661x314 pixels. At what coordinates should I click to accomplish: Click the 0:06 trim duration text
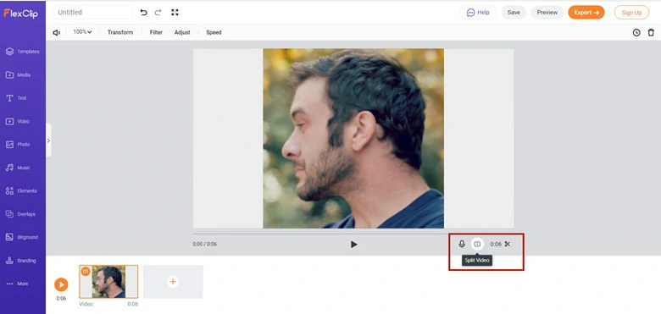pos(496,244)
